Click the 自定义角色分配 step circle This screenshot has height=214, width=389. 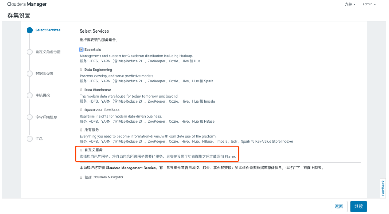tap(29, 52)
